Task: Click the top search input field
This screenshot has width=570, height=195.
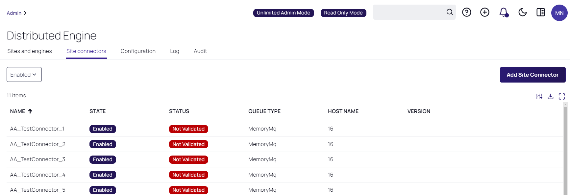Action: pyautogui.click(x=409, y=12)
